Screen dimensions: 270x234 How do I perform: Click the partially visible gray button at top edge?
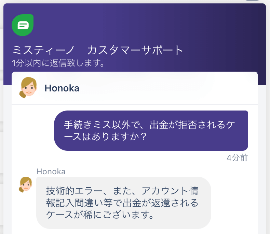[x=252, y=0]
